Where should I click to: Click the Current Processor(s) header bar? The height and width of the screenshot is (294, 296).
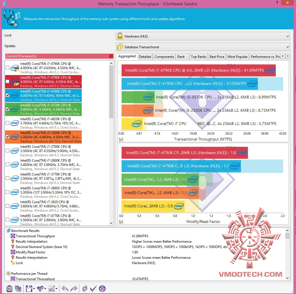click(59, 56)
